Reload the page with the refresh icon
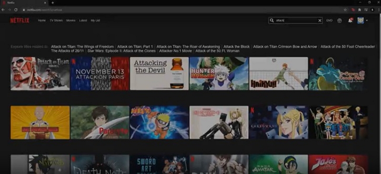The width and height of the screenshot is (381, 174). click(x=16, y=10)
